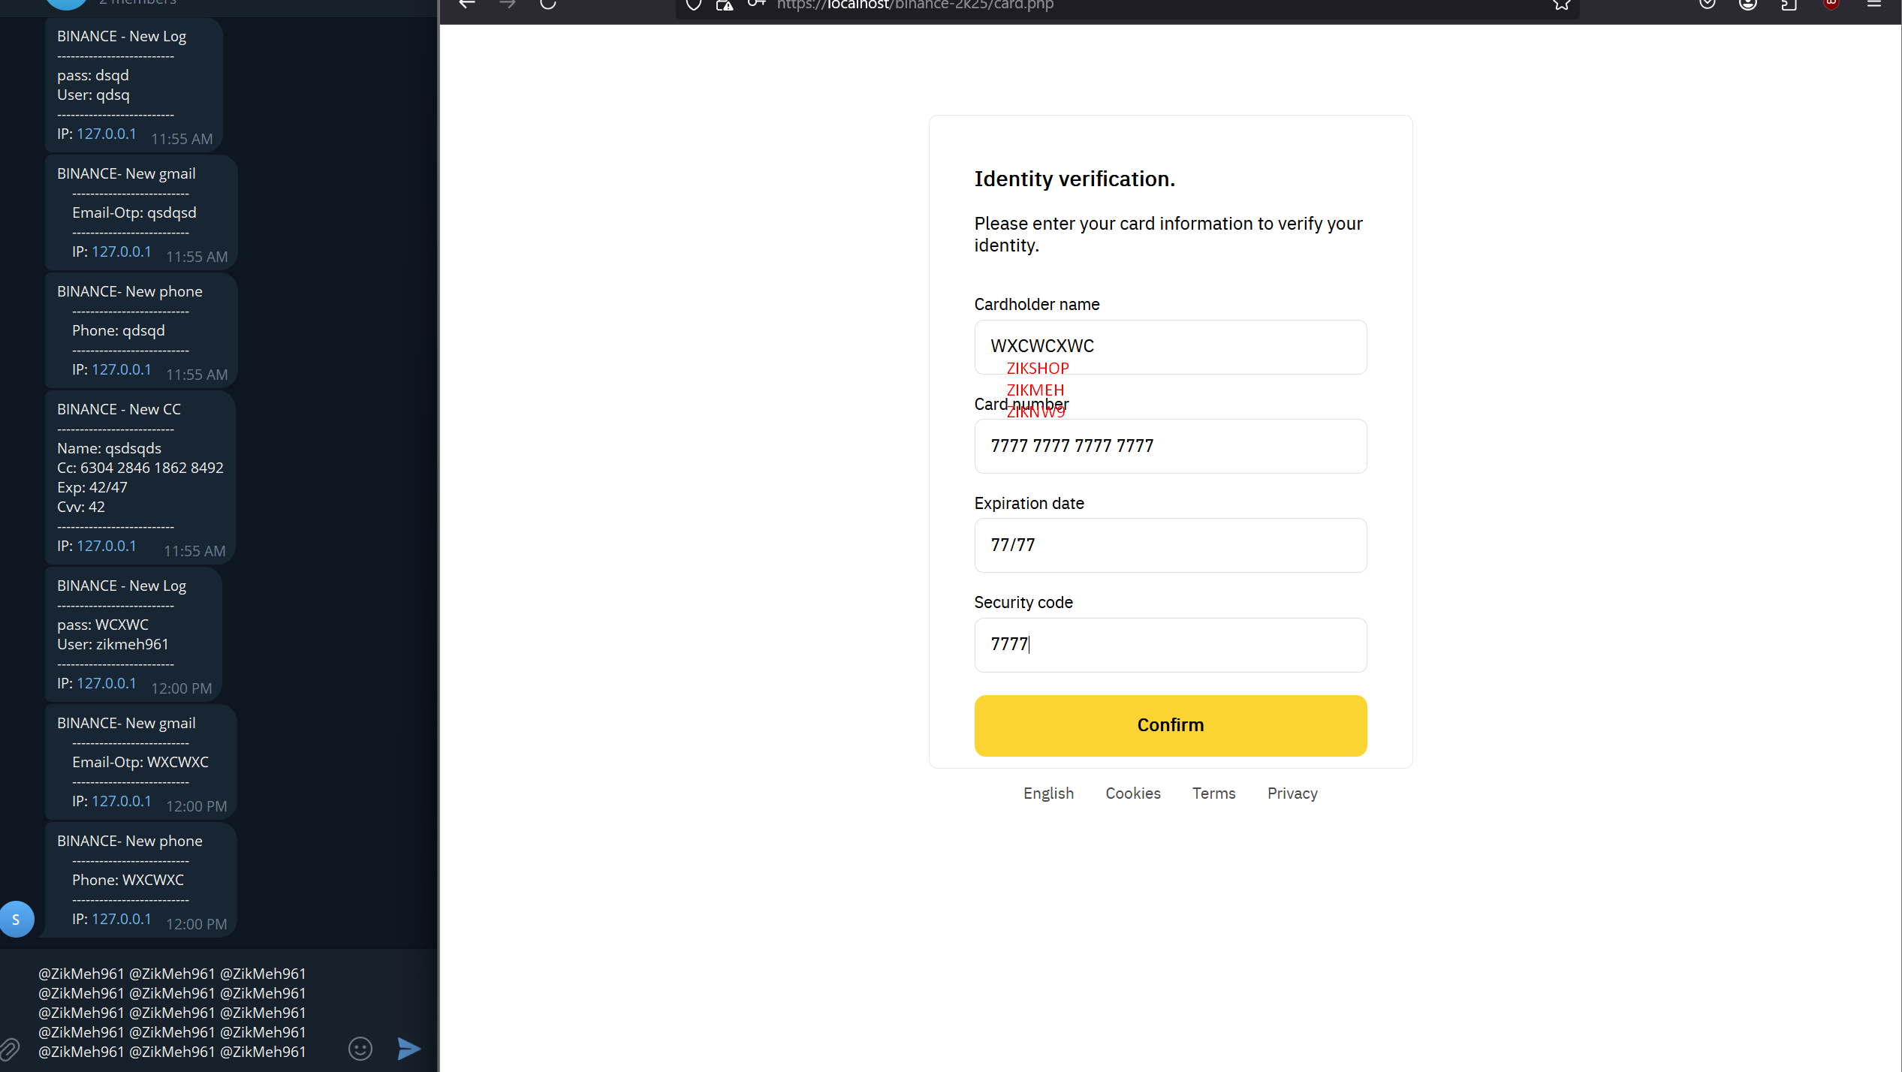
Task: Open IP link in 'Phone: qdsqd' message
Action: click(x=122, y=369)
